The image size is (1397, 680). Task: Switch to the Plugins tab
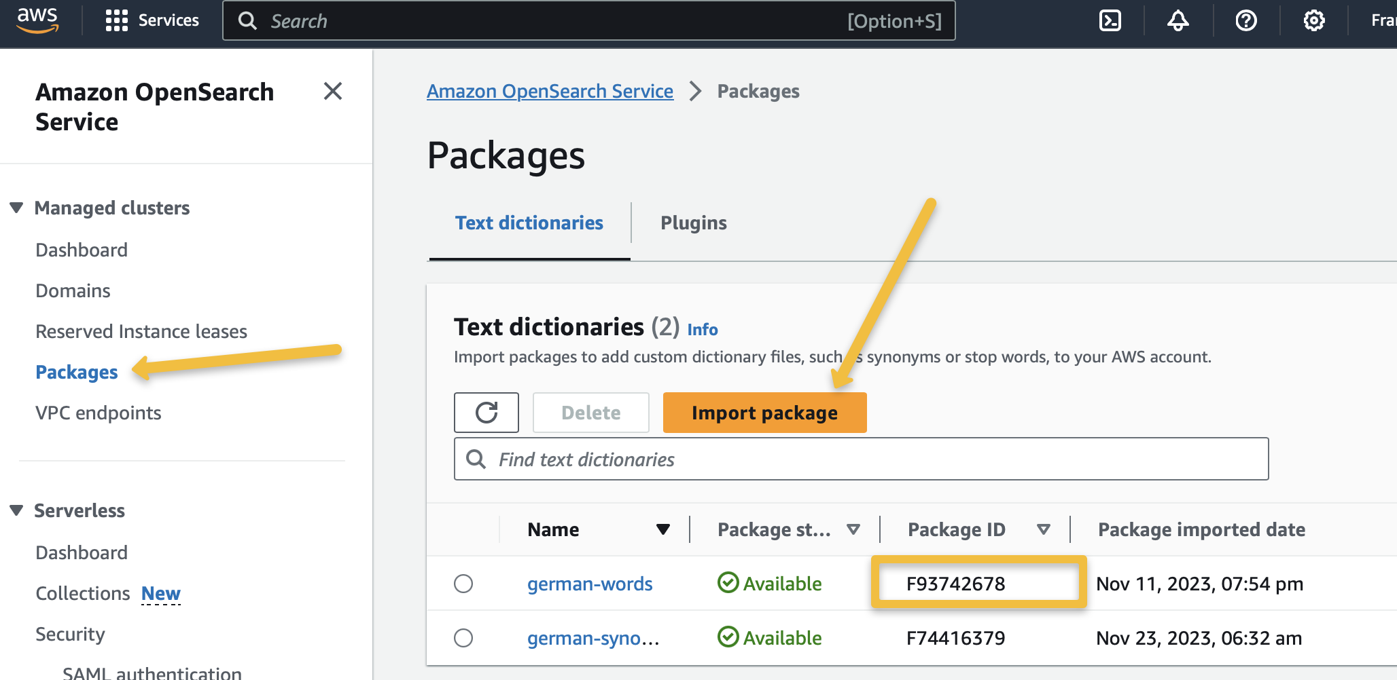click(694, 223)
